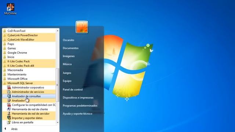Select the CyberLink WaveEditor entry text
Image resolution: width=235 pixels, height=132 pixels.
[x=21, y=40]
